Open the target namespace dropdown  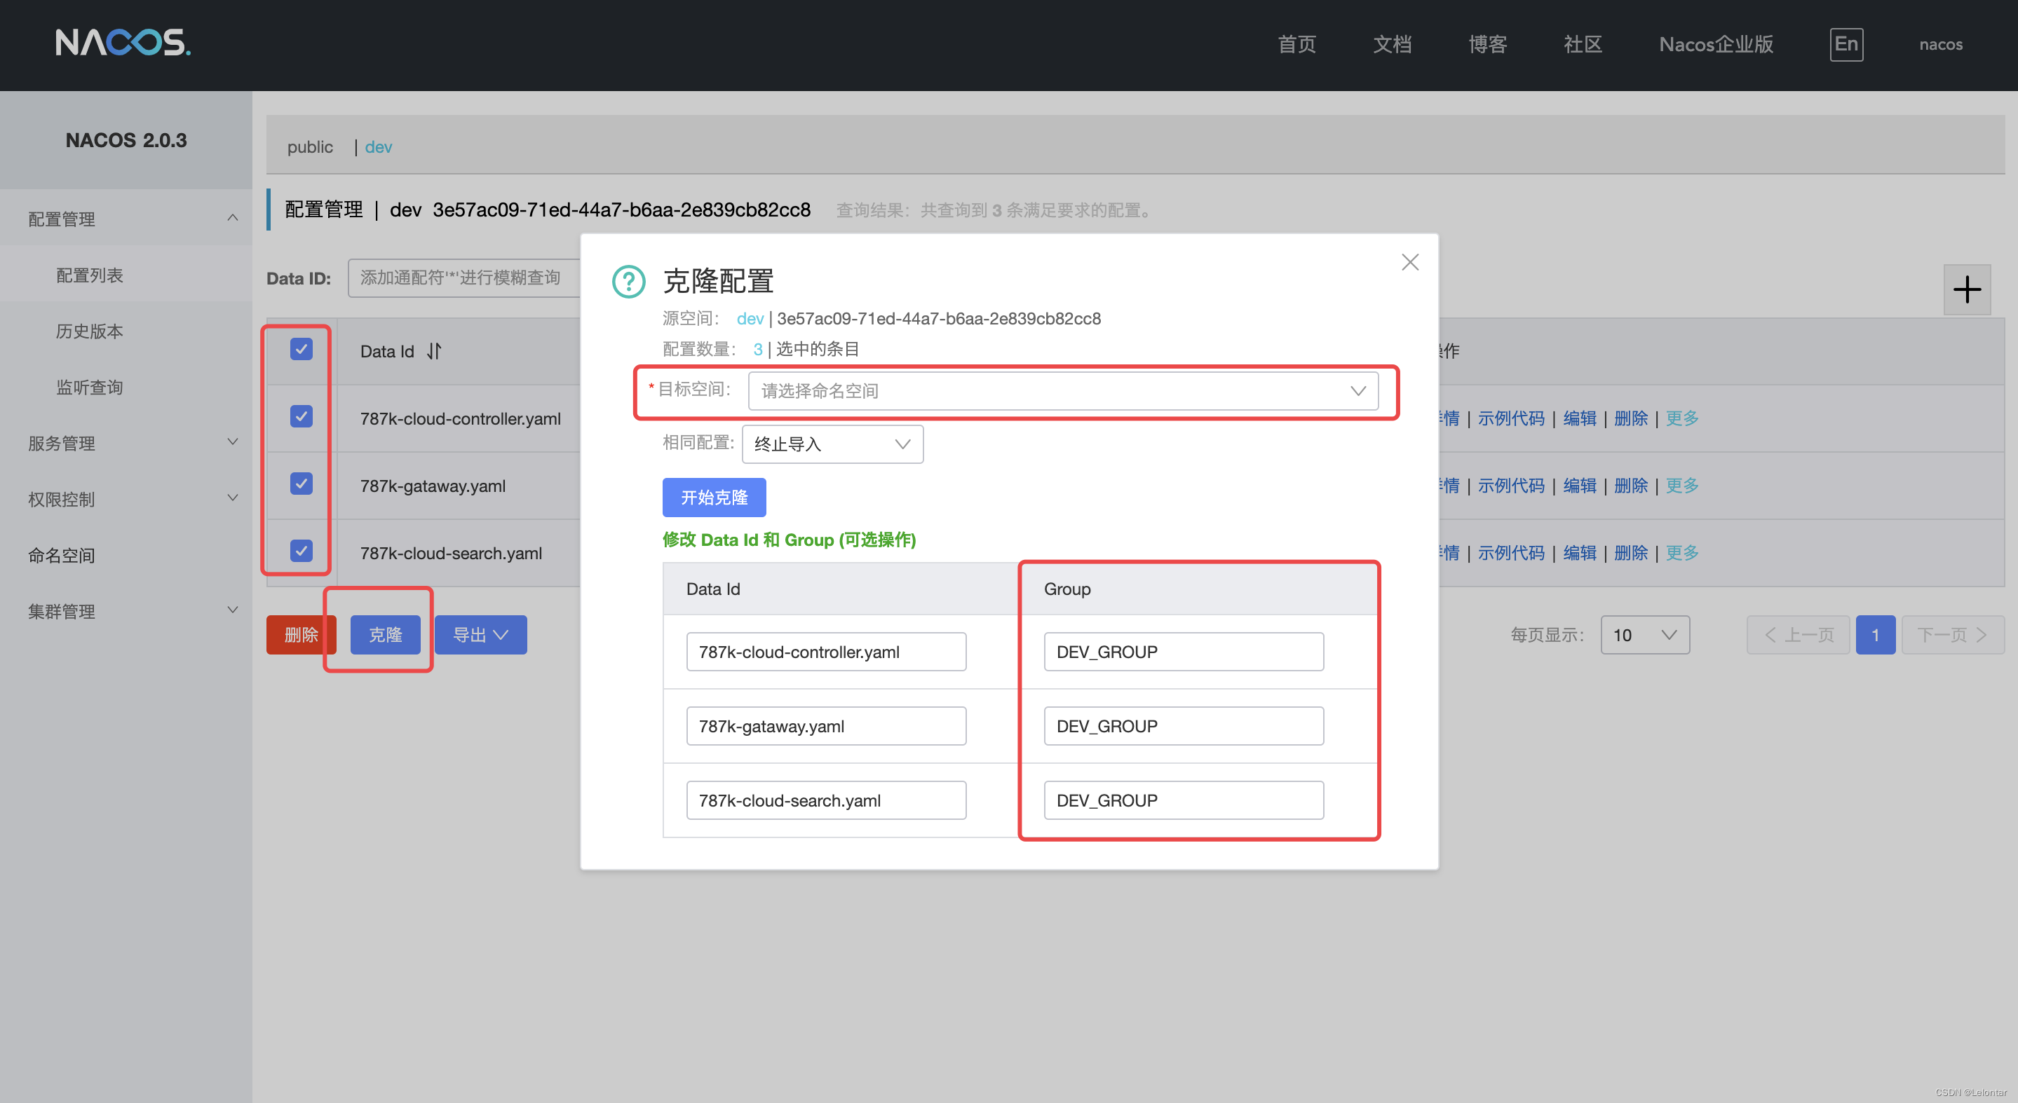(x=1063, y=390)
